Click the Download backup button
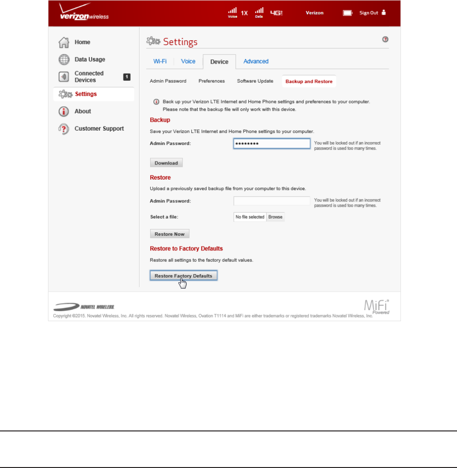This screenshot has width=457, height=468. coord(166,163)
